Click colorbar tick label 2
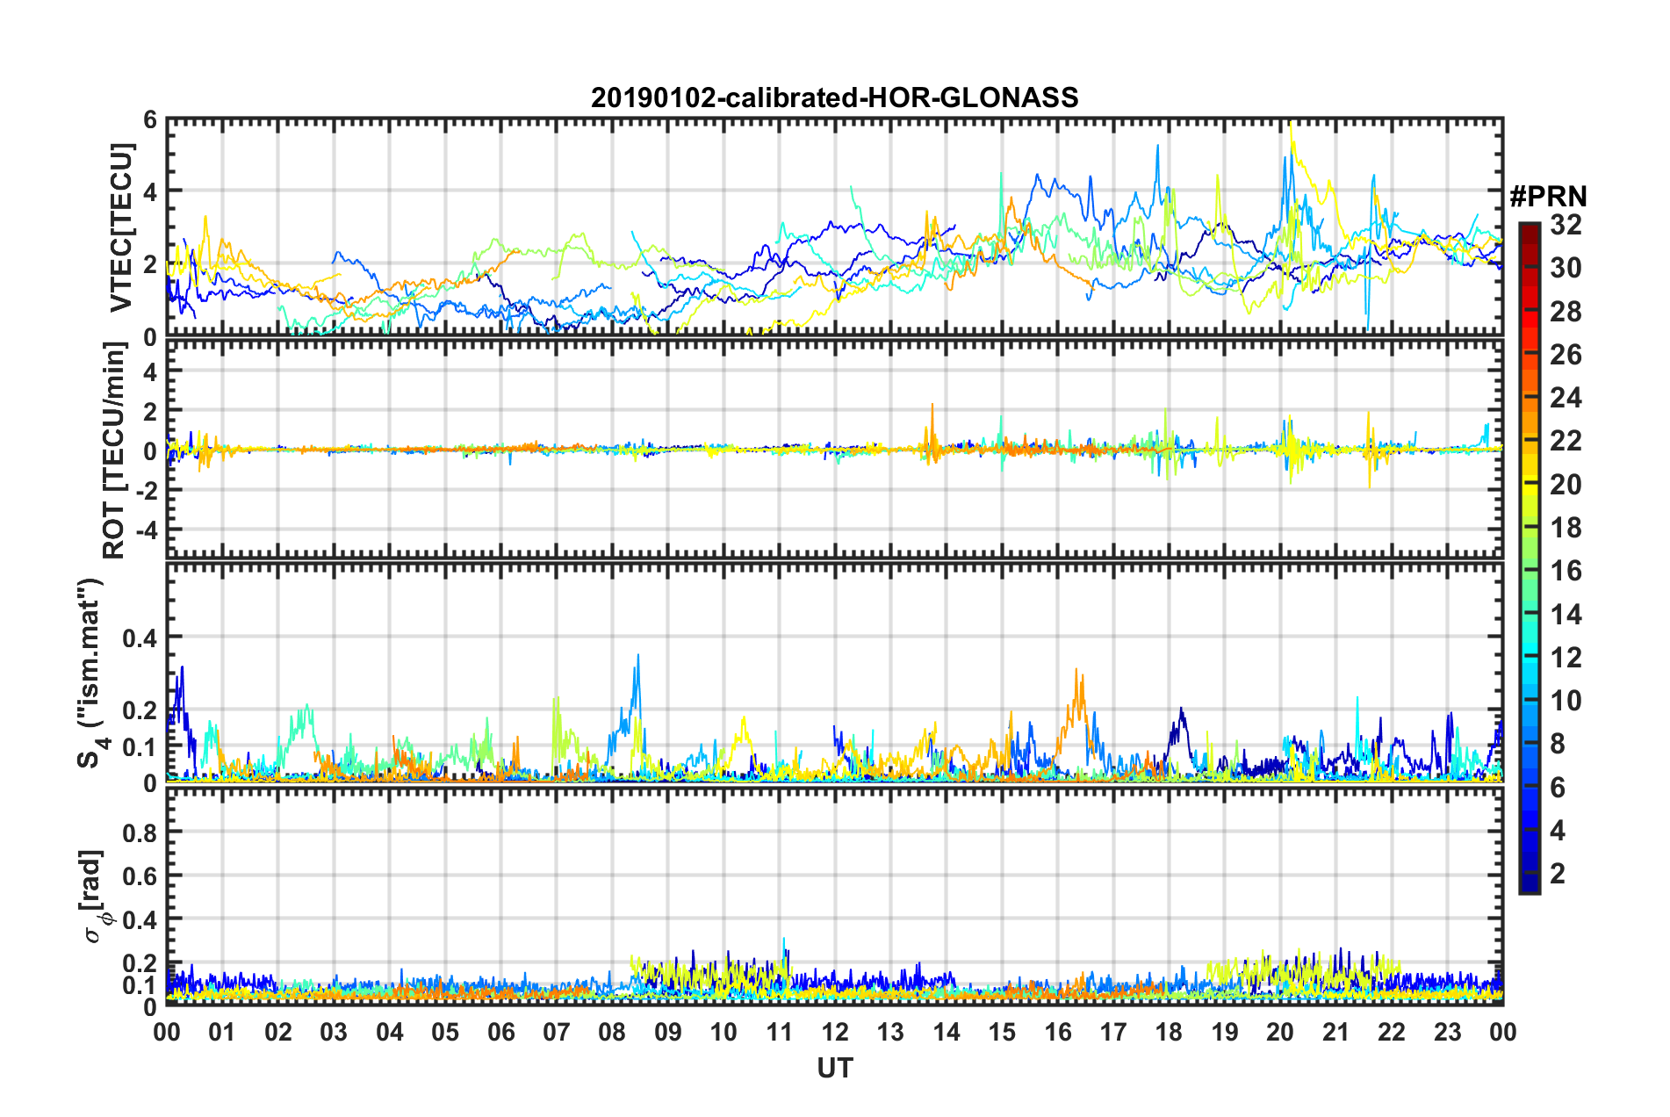Screen dimensions: 1670x1117 click(x=1558, y=874)
